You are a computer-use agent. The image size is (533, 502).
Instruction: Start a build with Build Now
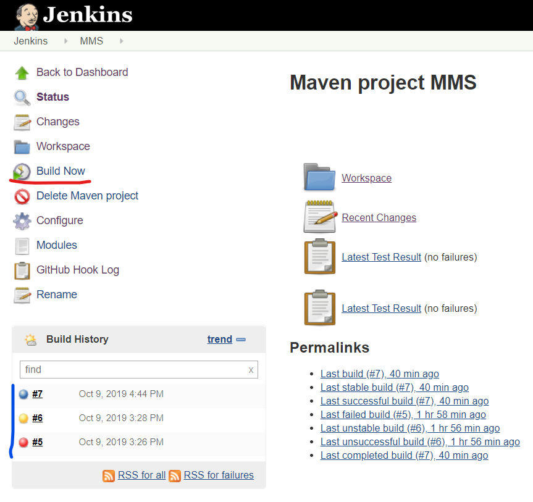(61, 171)
